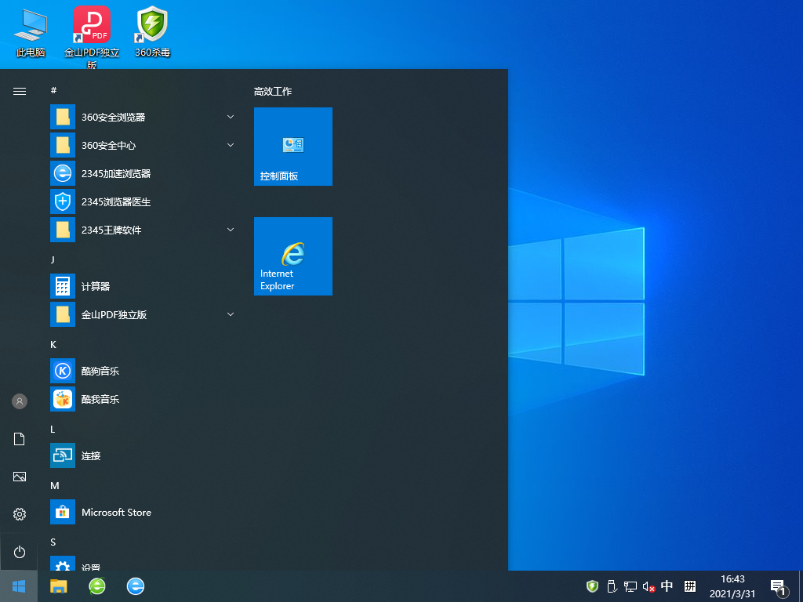Expand the 360安全浏览器 folder
The width and height of the screenshot is (803, 602).
point(231,117)
